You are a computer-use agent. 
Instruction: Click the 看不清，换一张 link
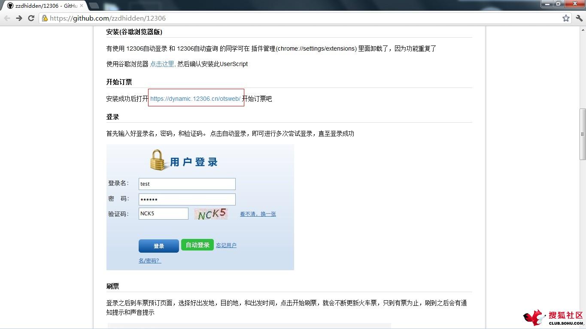(258, 214)
